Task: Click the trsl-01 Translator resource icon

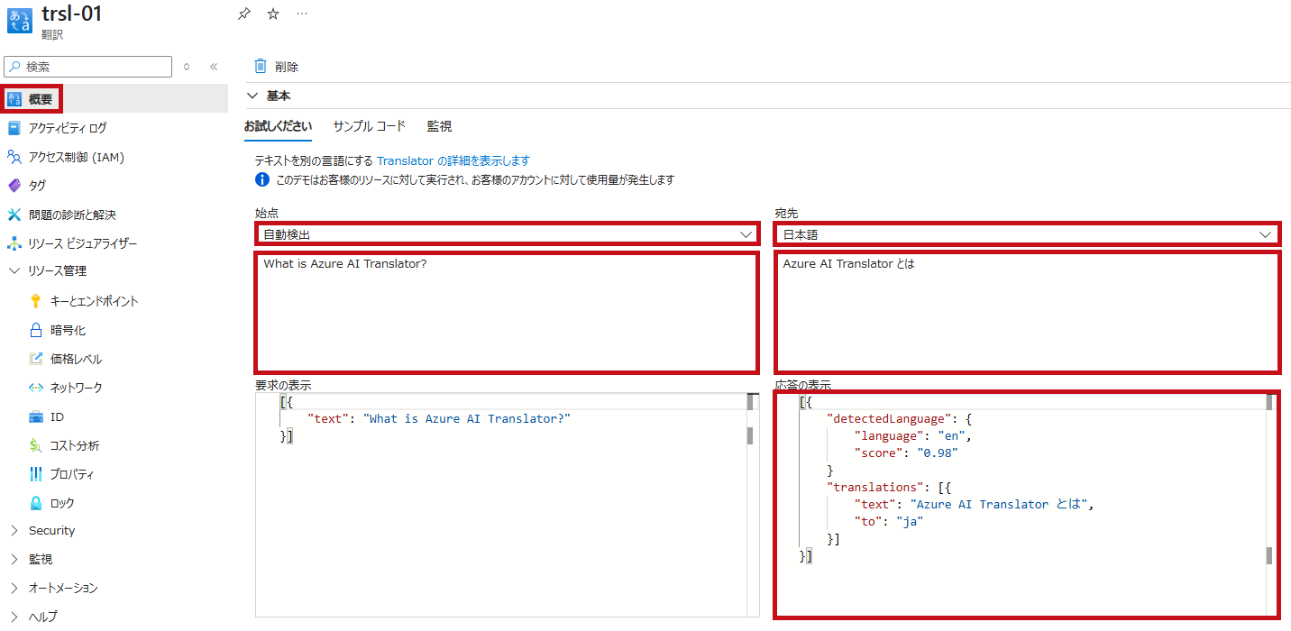Action: [19, 21]
